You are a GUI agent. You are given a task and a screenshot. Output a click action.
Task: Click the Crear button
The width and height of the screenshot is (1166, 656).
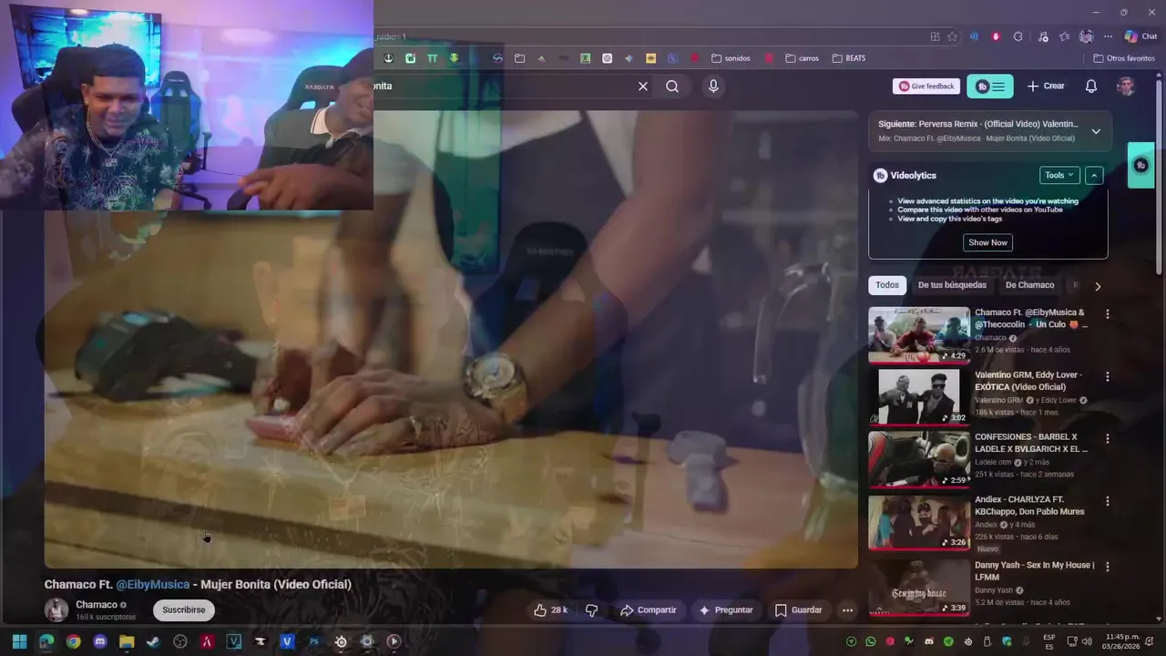[x=1046, y=87]
